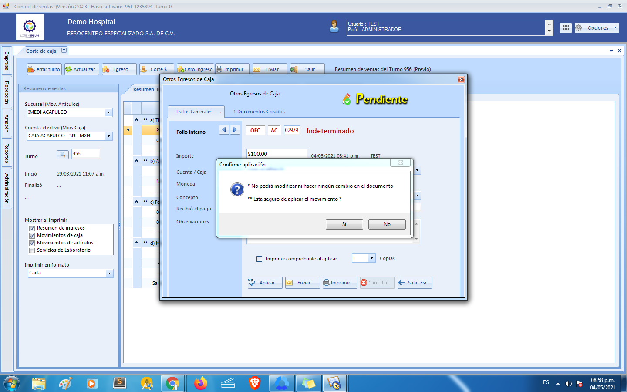Close the Otros Egresos de Caja window

[461, 79]
